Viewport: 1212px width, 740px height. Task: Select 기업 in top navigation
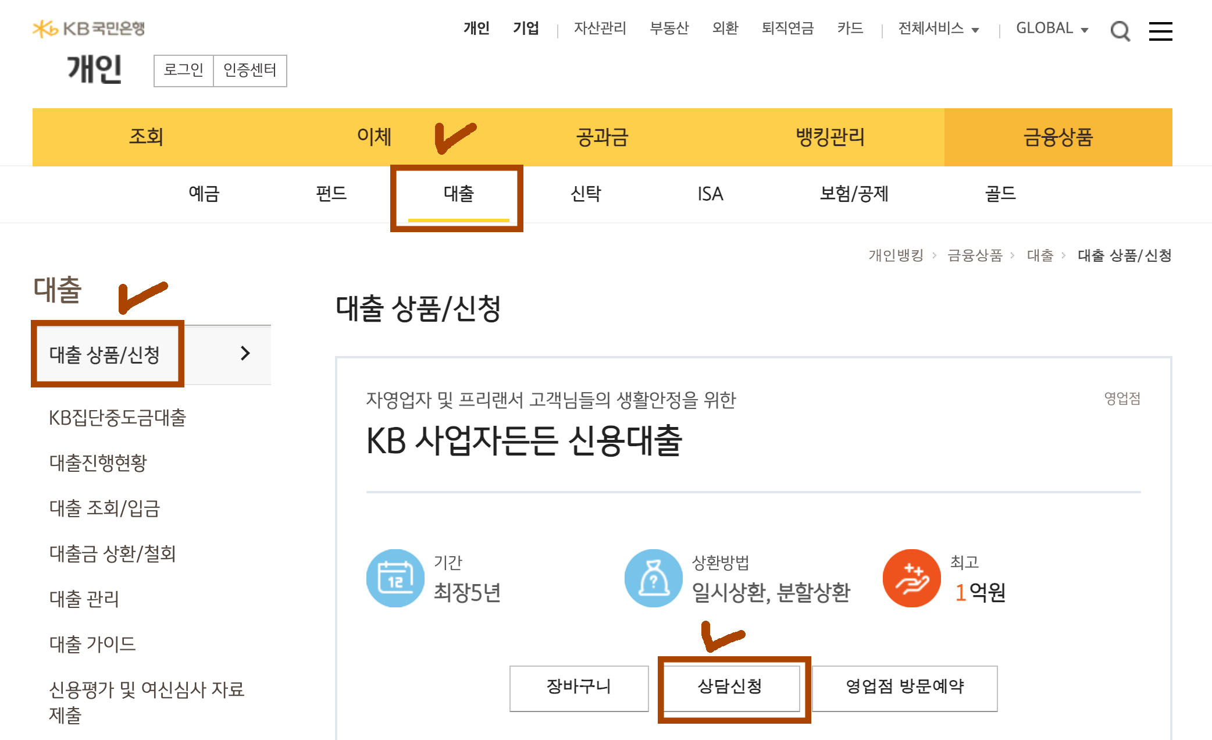point(526,29)
